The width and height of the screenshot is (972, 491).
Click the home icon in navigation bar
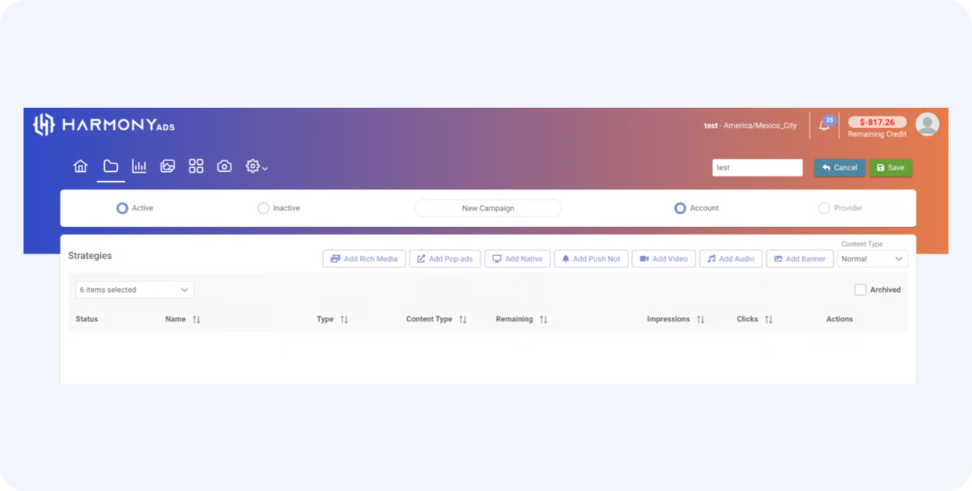point(80,166)
